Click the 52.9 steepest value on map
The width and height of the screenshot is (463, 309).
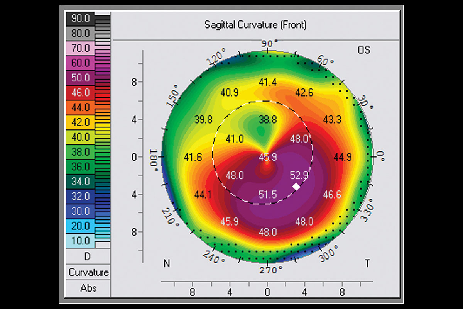299,176
